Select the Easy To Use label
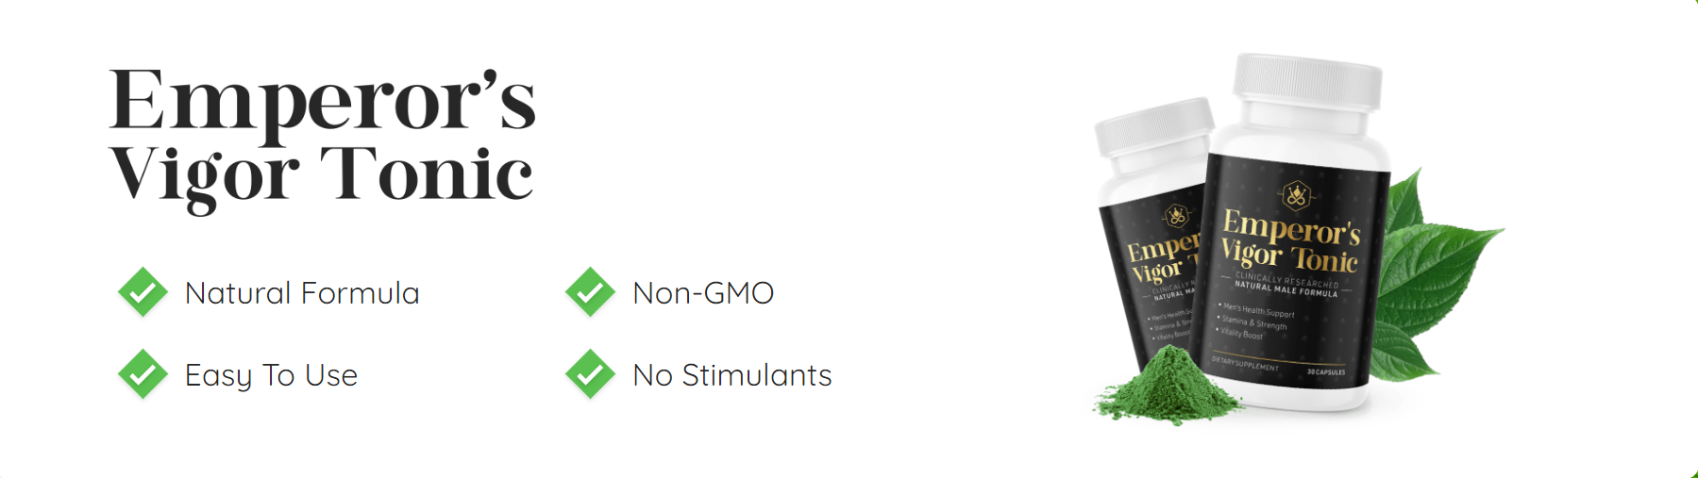 pos(271,375)
